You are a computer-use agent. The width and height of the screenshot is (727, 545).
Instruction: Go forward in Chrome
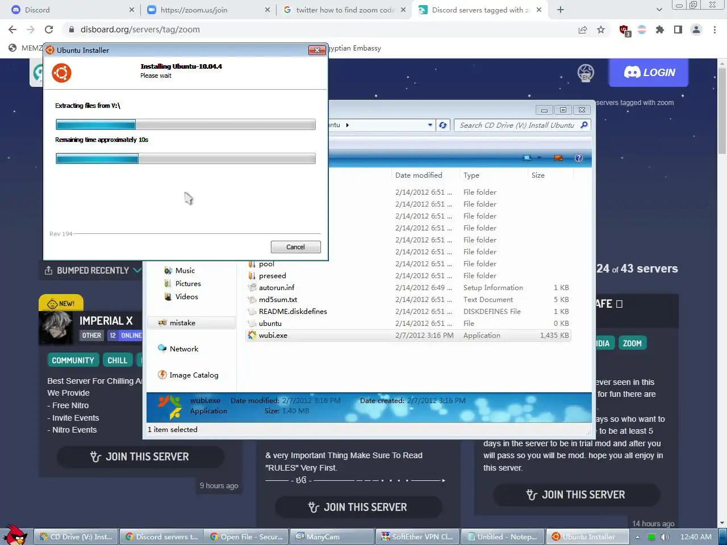coord(31,30)
